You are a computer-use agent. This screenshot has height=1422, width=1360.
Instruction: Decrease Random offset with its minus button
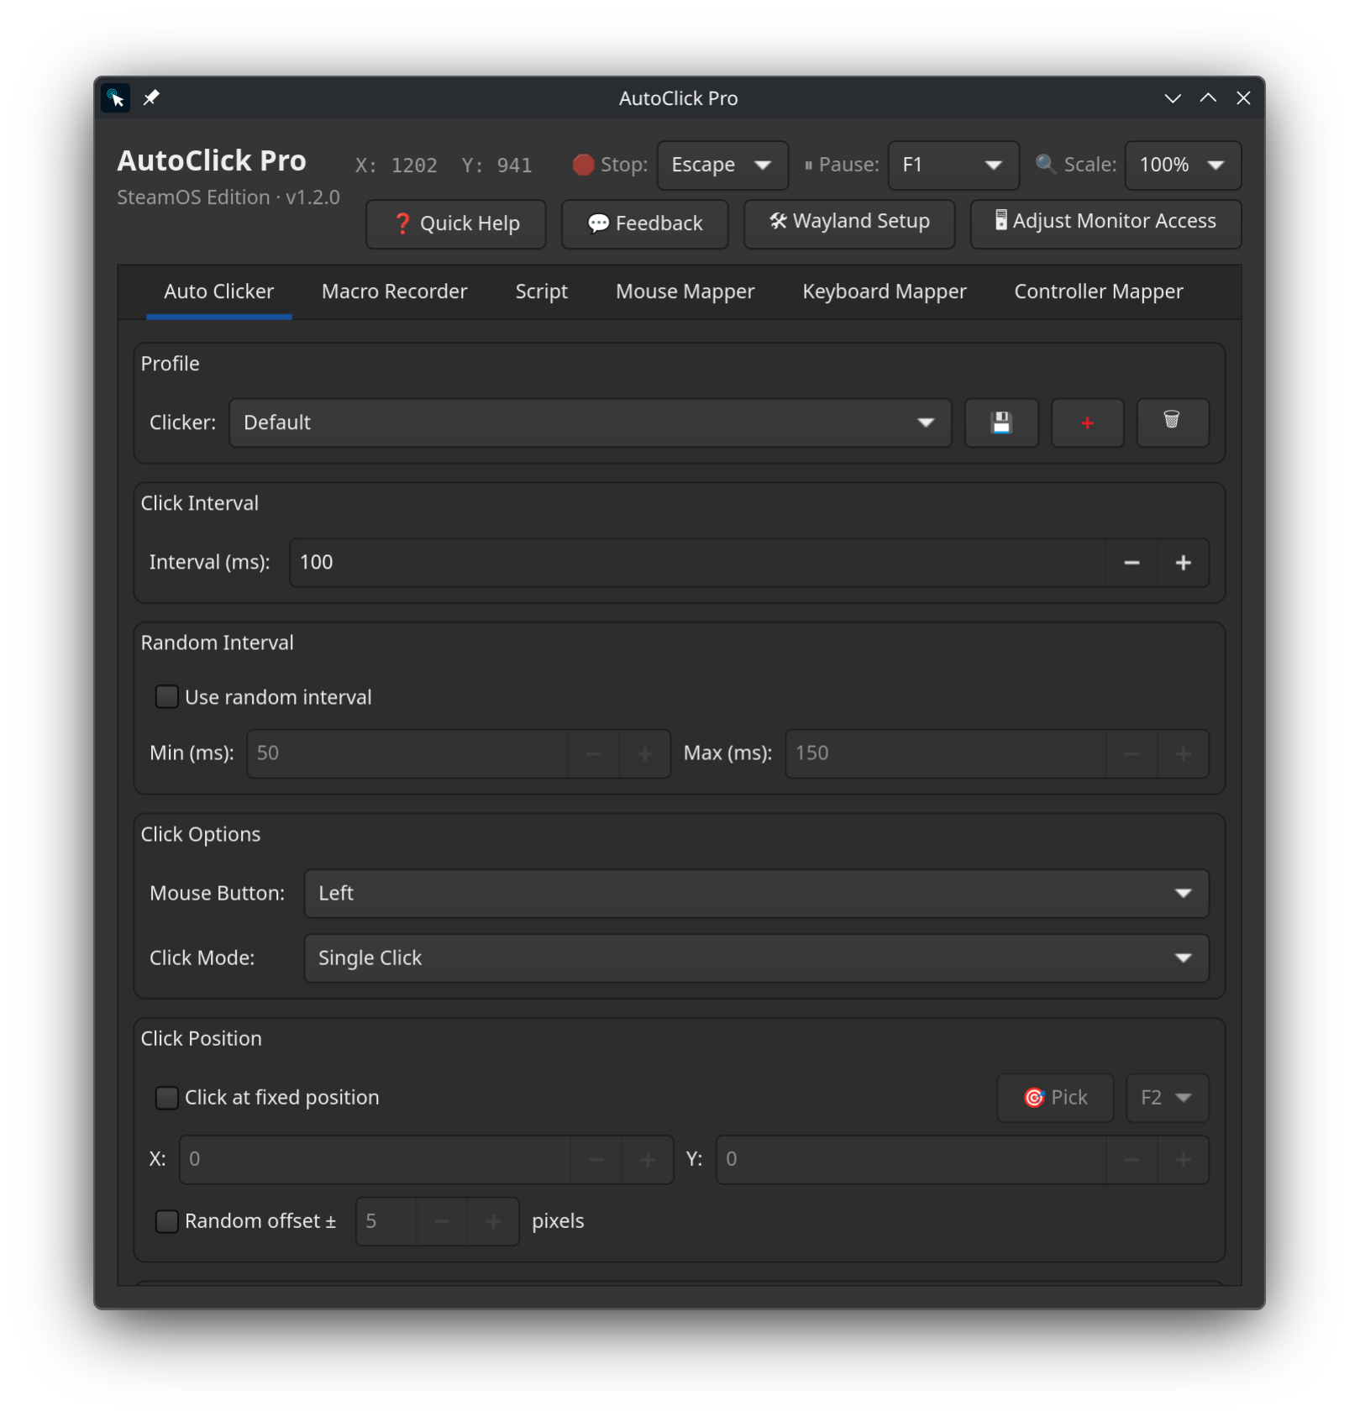[x=442, y=1221]
